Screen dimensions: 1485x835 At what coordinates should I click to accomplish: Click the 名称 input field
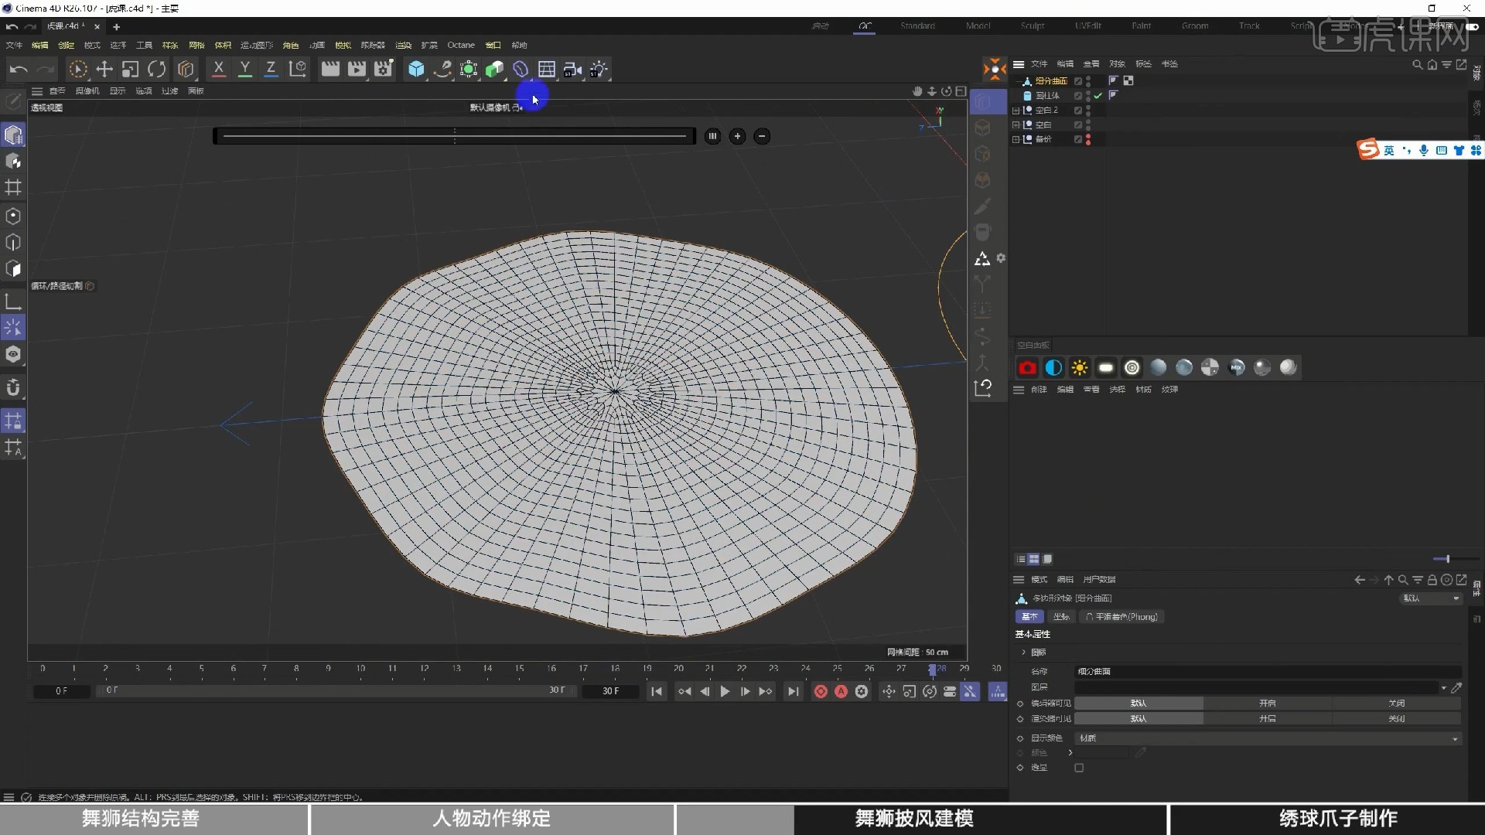(x=1268, y=672)
